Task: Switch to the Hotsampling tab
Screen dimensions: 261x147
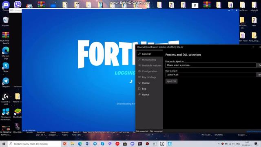Action: pyautogui.click(x=149, y=60)
